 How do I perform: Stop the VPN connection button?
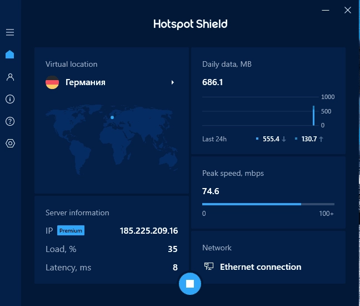190,284
